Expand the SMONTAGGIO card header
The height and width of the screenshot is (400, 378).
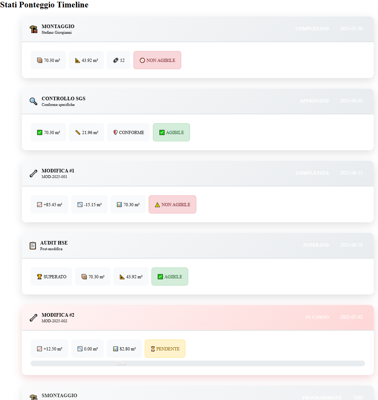(197, 395)
